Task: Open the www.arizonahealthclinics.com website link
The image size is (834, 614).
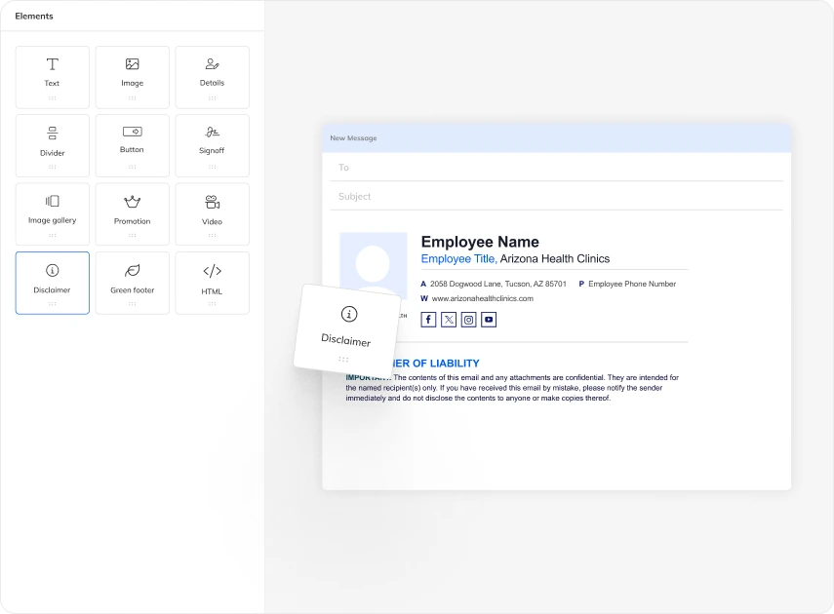Action: [482, 298]
